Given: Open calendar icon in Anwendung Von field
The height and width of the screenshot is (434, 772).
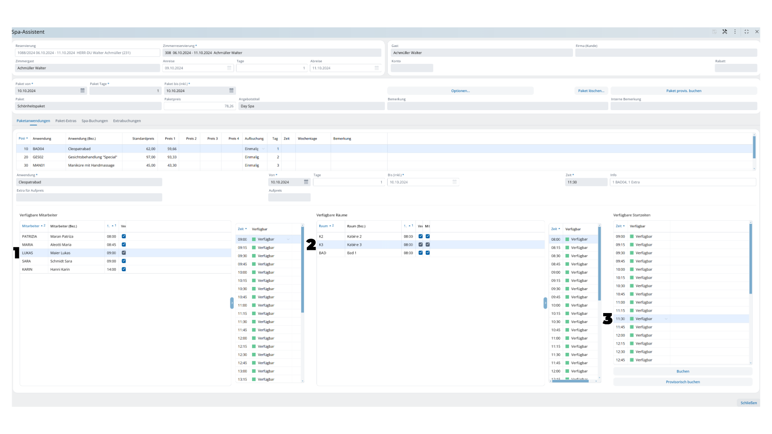Looking at the screenshot, I should (306, 182).
